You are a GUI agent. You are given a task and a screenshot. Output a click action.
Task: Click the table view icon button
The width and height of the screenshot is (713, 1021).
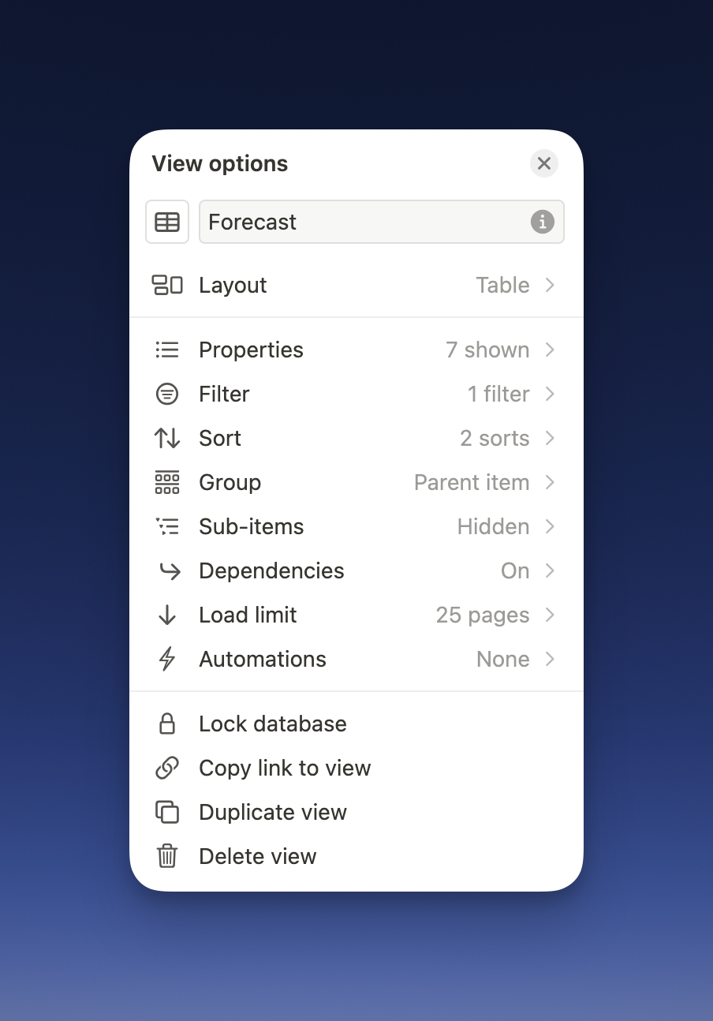(167, 222)
